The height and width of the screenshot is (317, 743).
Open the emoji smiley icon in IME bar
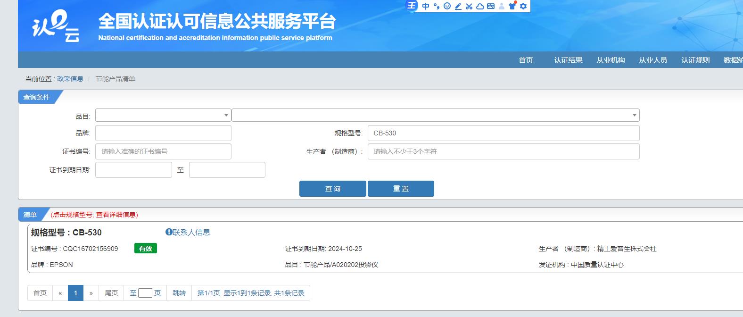[x=447, y=6]
